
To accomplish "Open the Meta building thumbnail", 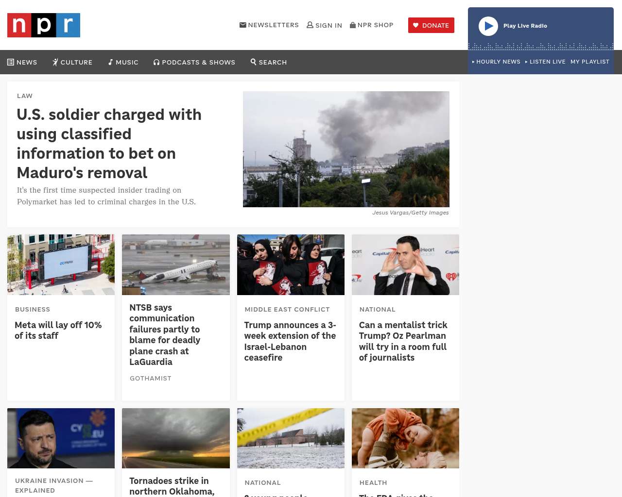I will (61, 265).
